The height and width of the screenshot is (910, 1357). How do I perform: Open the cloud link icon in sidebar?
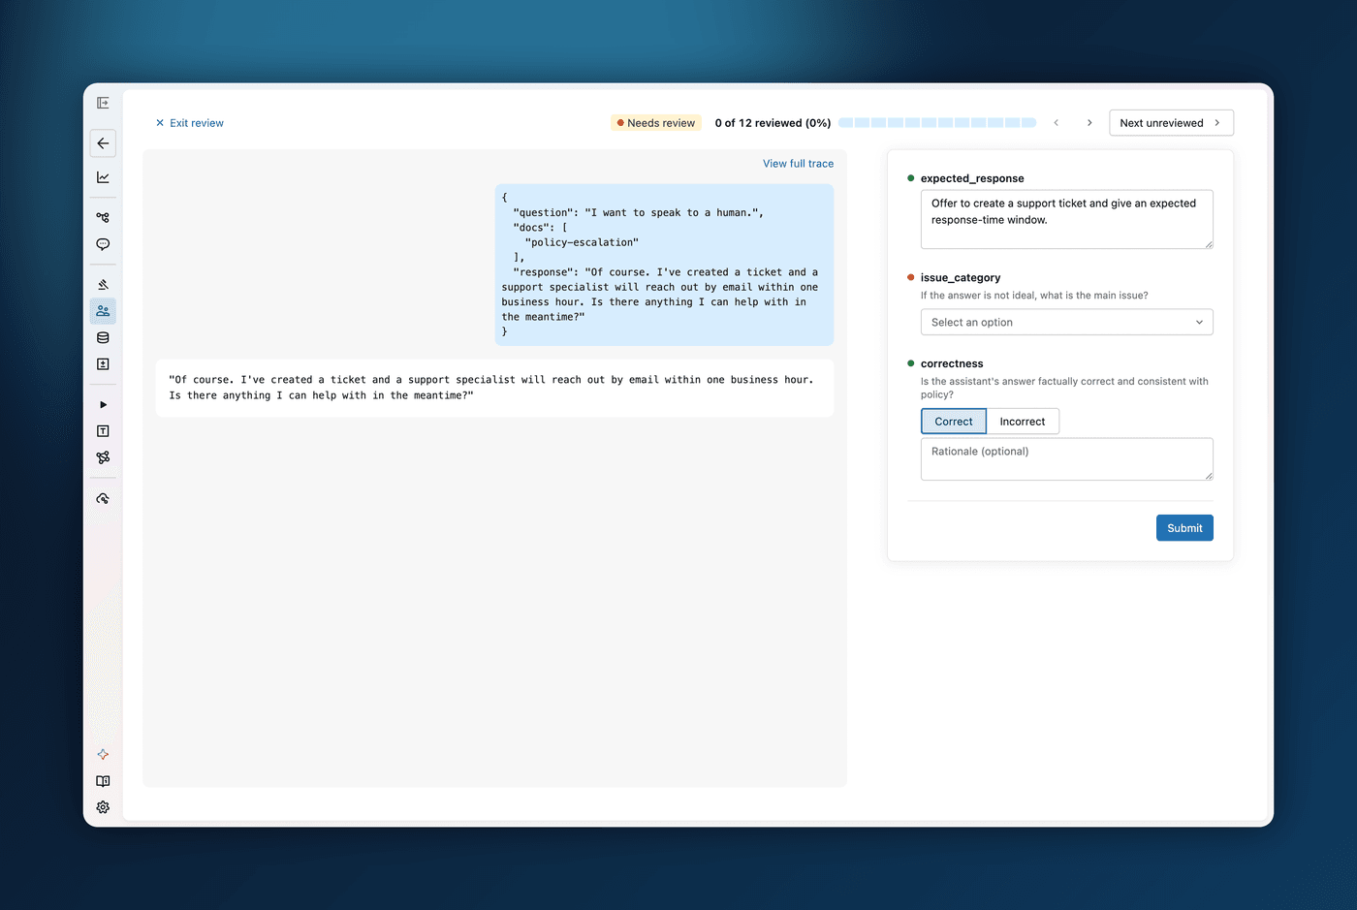pos(103,498)
